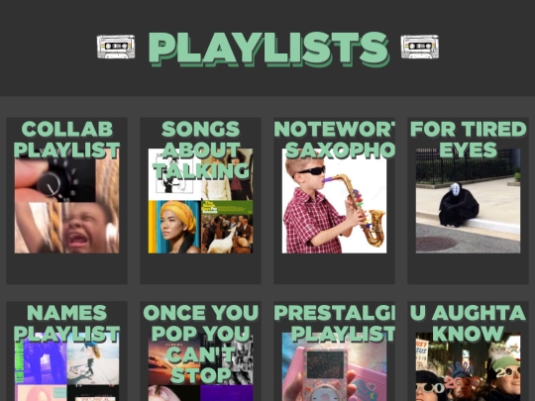Click the NAMES PLAYLIST title
535x401 pixels.
[67, 323]
